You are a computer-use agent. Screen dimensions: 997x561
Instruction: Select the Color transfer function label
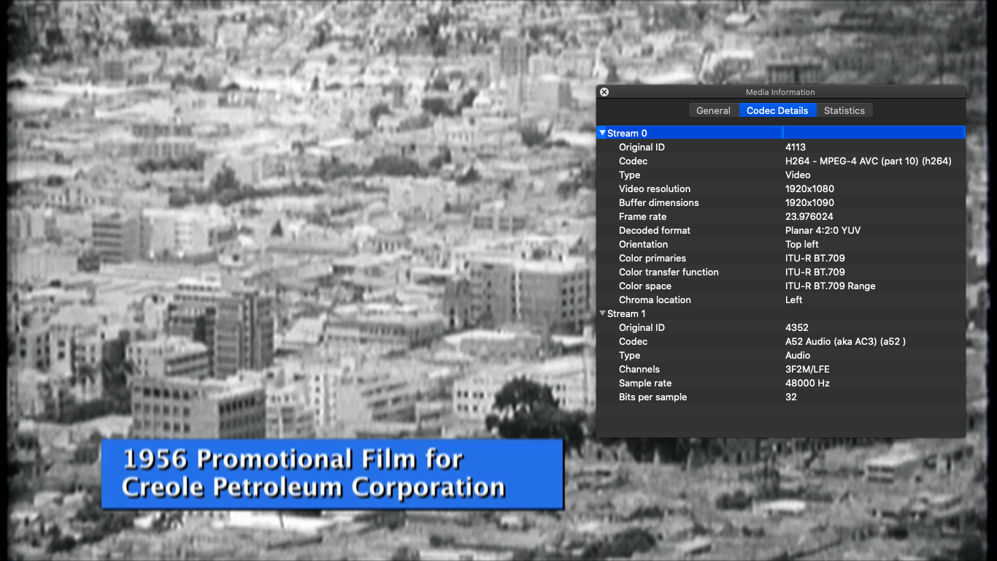pyautogui.click(x=669, y=272)
